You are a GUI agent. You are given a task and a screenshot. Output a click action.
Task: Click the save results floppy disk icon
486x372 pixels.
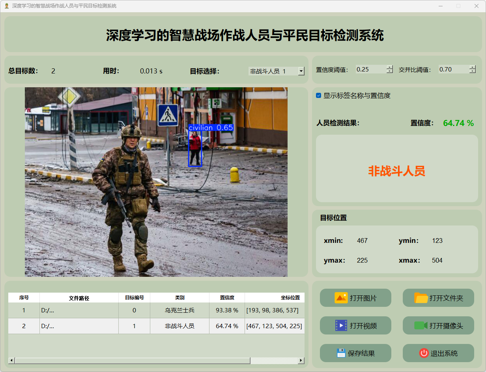click(x=341, y=353)
